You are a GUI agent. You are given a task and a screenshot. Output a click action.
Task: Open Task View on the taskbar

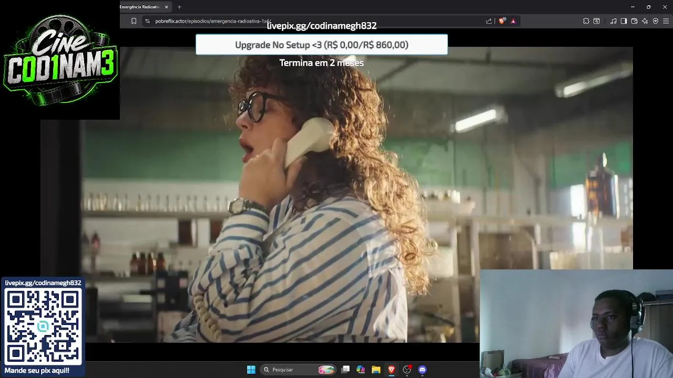point(345,370)
